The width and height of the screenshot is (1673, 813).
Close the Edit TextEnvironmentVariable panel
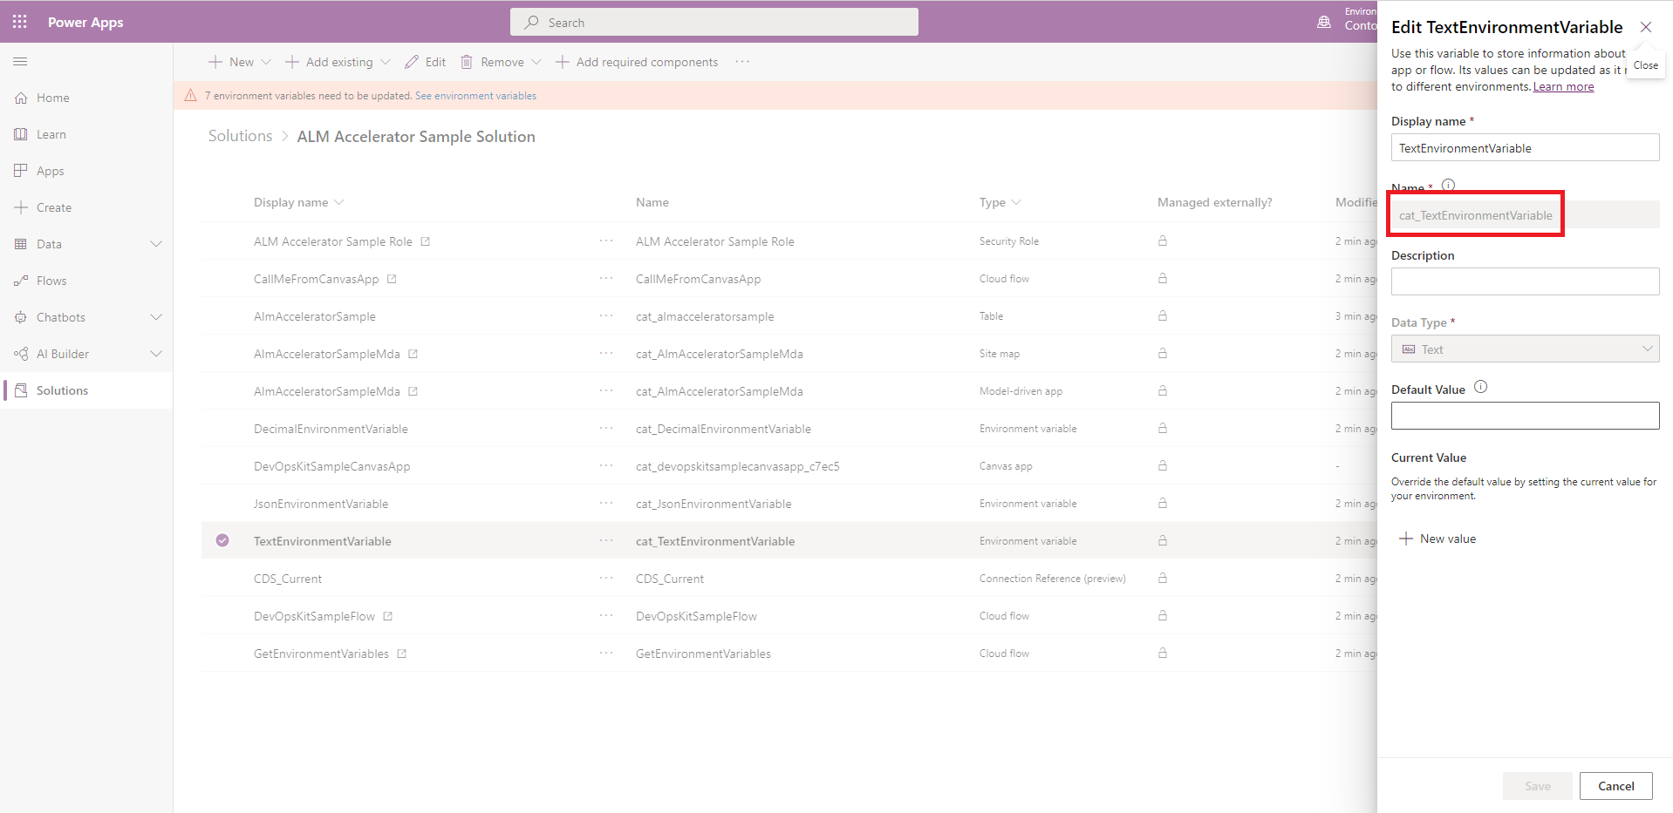tap(1646, 27)
